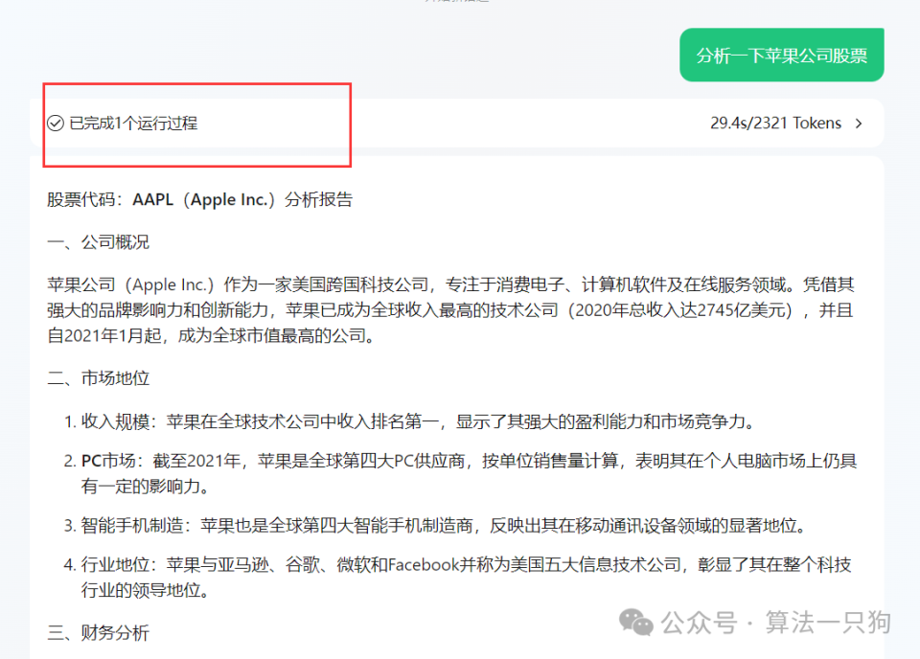Click the '一、公司概况' section heading
920x659 pixels.
tap(98, 242)
